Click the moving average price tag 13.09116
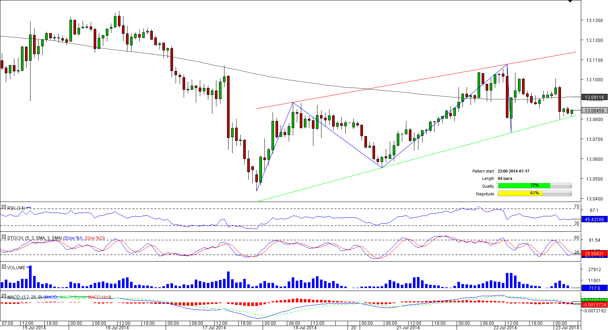 click(594, 97)
